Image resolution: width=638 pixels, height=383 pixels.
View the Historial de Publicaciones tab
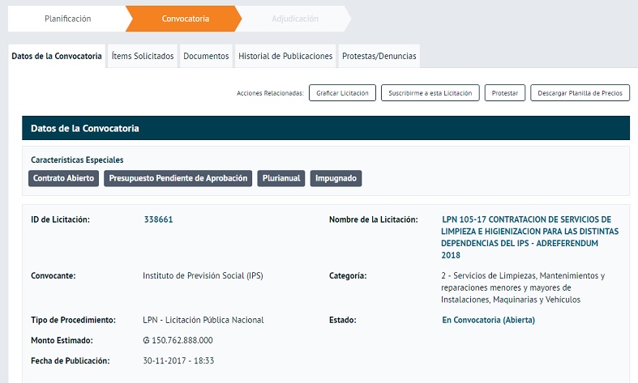pos(285,57)
